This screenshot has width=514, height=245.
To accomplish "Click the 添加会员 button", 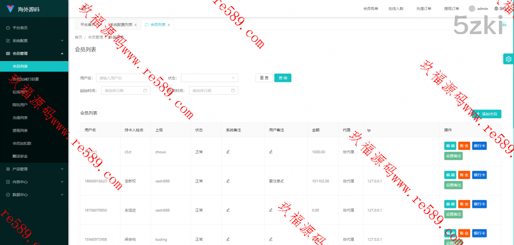I will 486,114.
